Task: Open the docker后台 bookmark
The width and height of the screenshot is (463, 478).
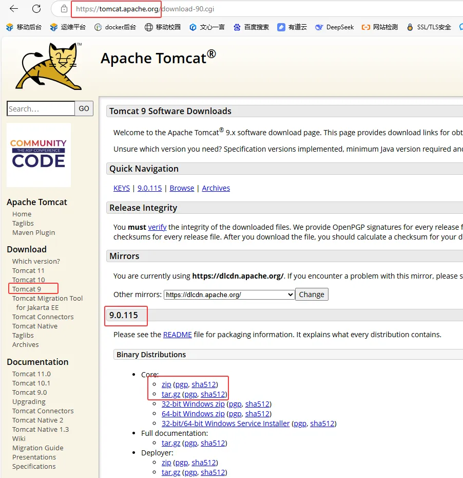Action: coord(115,27)
